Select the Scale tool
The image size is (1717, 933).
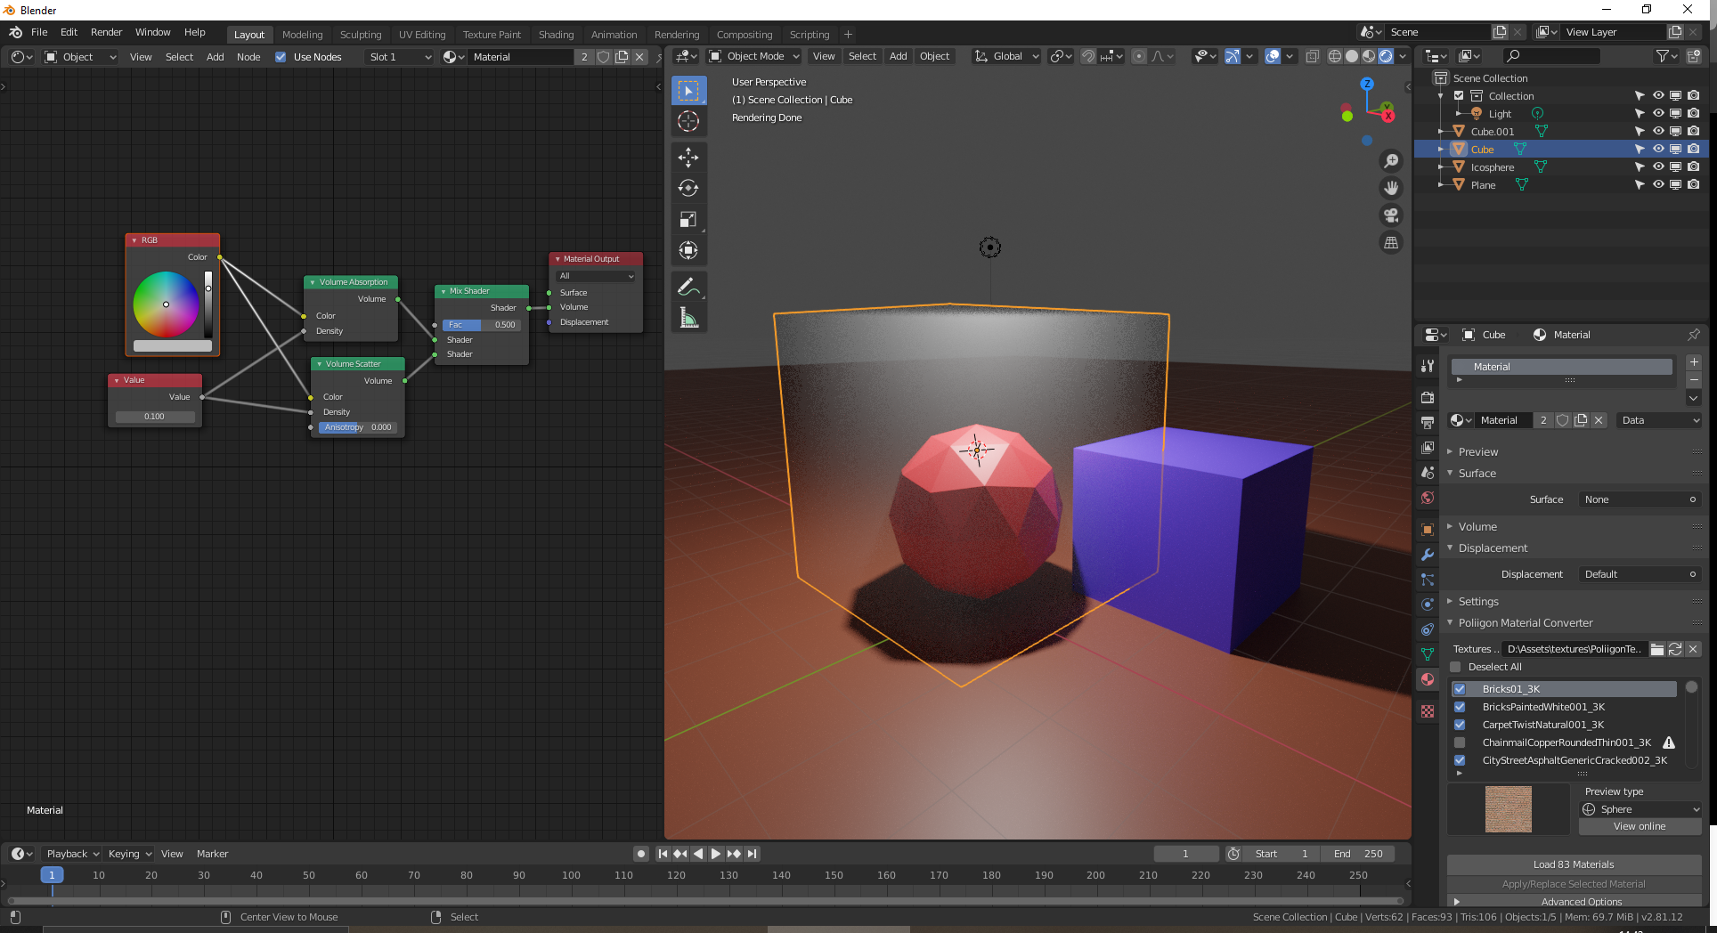point(688,218)
